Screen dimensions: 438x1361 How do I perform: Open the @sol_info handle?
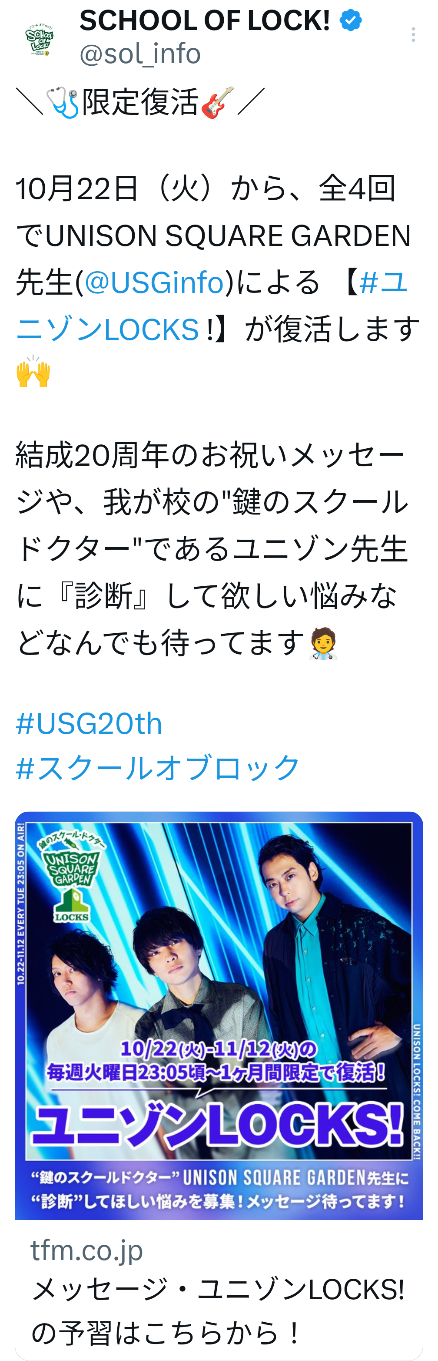(140, 54)
